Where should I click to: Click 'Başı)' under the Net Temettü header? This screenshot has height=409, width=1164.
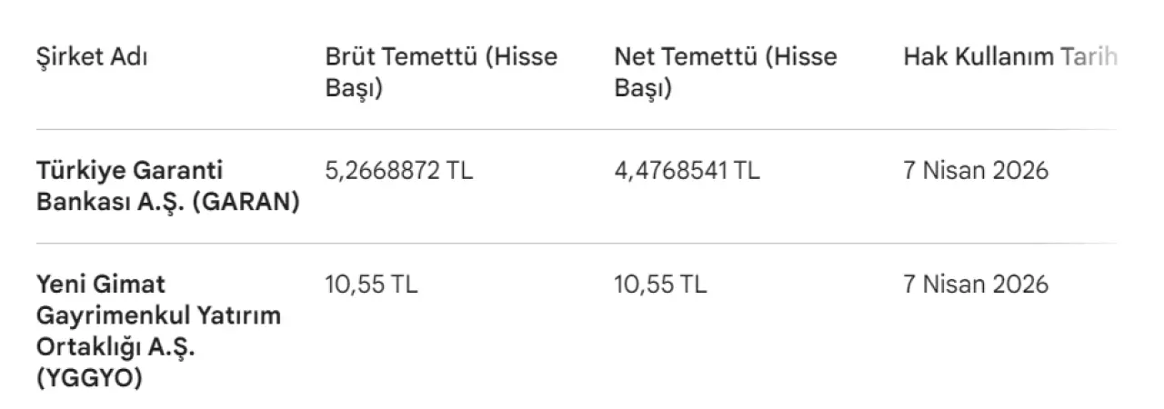642,90
